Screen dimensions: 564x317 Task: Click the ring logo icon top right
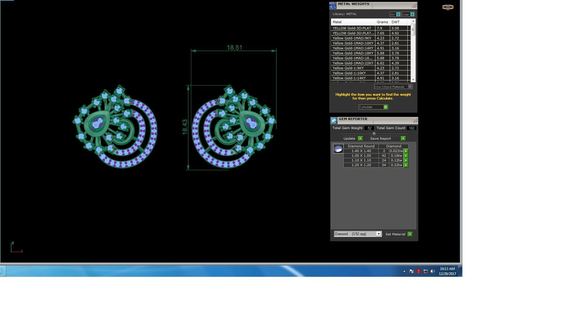pyautogui.click(x=448, y=7)
